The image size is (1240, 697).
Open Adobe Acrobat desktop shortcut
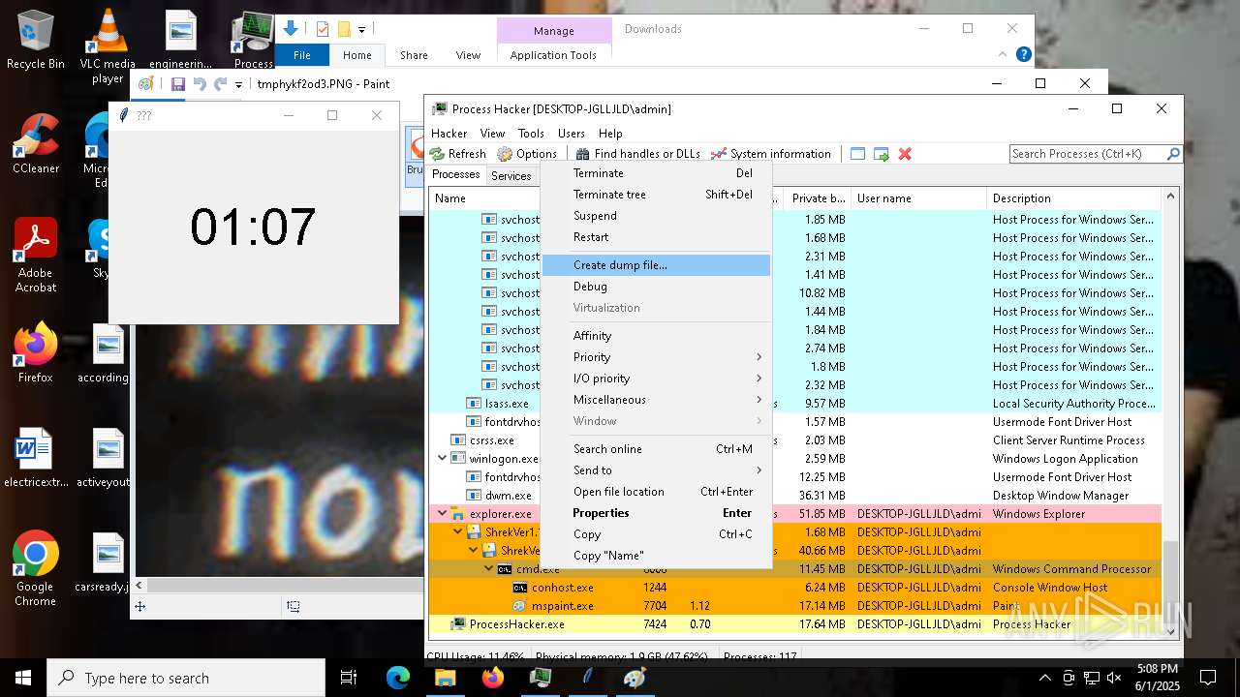pos(36,255)
